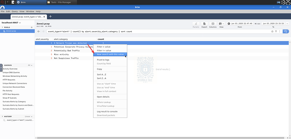Open the History Linear dropdown
Screen dimensions: 291x139
pos(29,116)
